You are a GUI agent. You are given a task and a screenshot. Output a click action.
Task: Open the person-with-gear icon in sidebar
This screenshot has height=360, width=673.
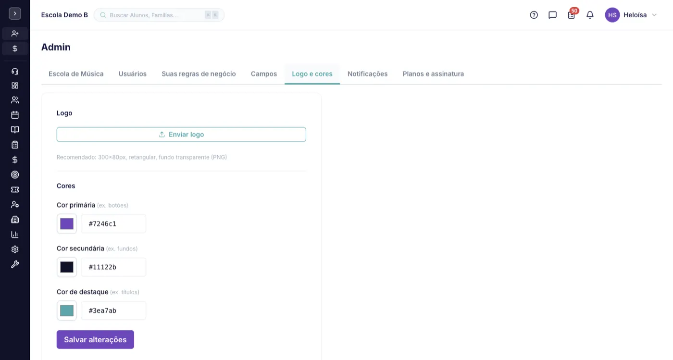click(15, 204)
